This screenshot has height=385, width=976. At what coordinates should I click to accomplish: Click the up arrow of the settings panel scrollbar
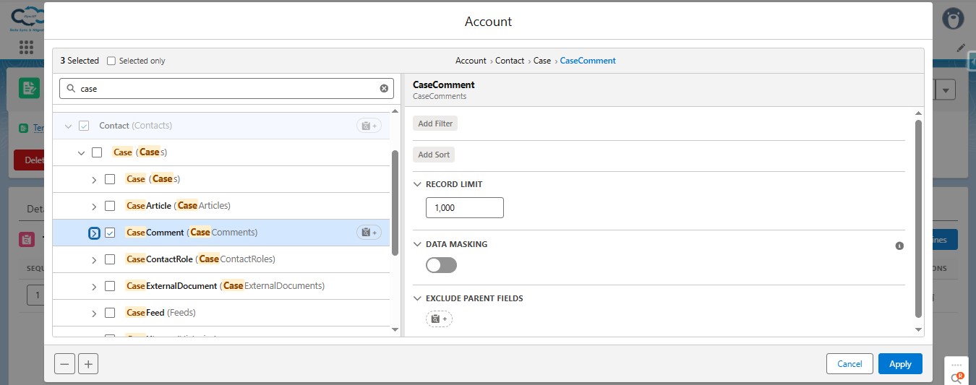pos(919,113)
